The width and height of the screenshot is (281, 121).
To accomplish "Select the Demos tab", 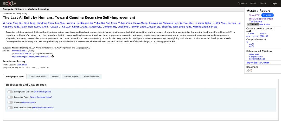I will coord(55,77).
